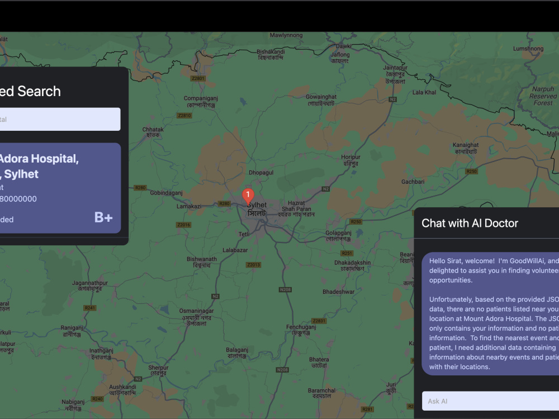Click the Golapganj map label
The width and height of the screenshot is (559, 419).
[338, 236]
